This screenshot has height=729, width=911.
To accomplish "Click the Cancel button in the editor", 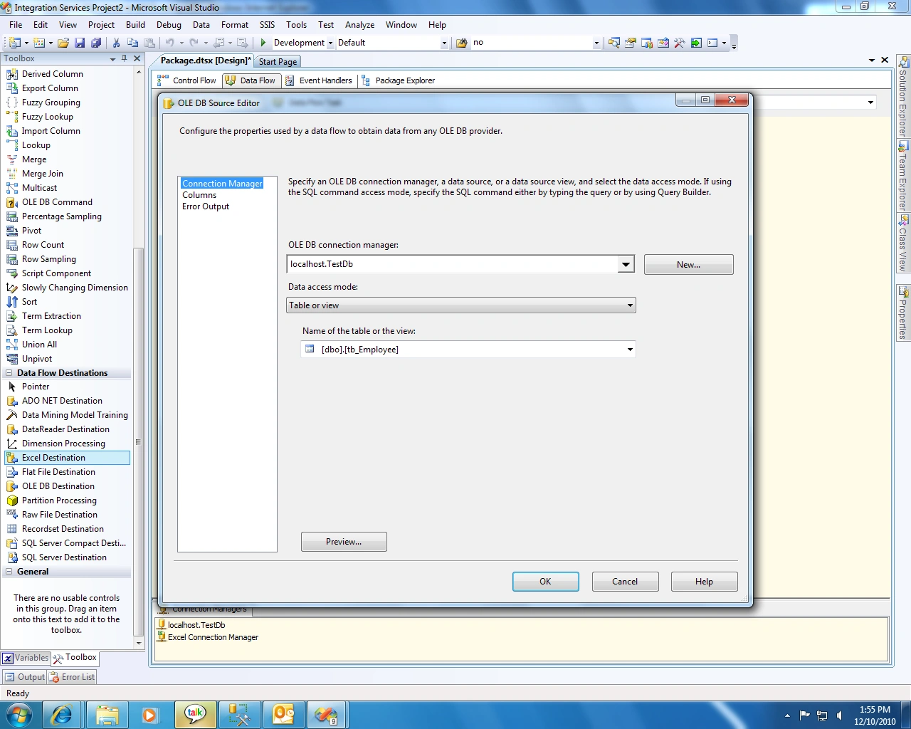I will tap(625, 582).
